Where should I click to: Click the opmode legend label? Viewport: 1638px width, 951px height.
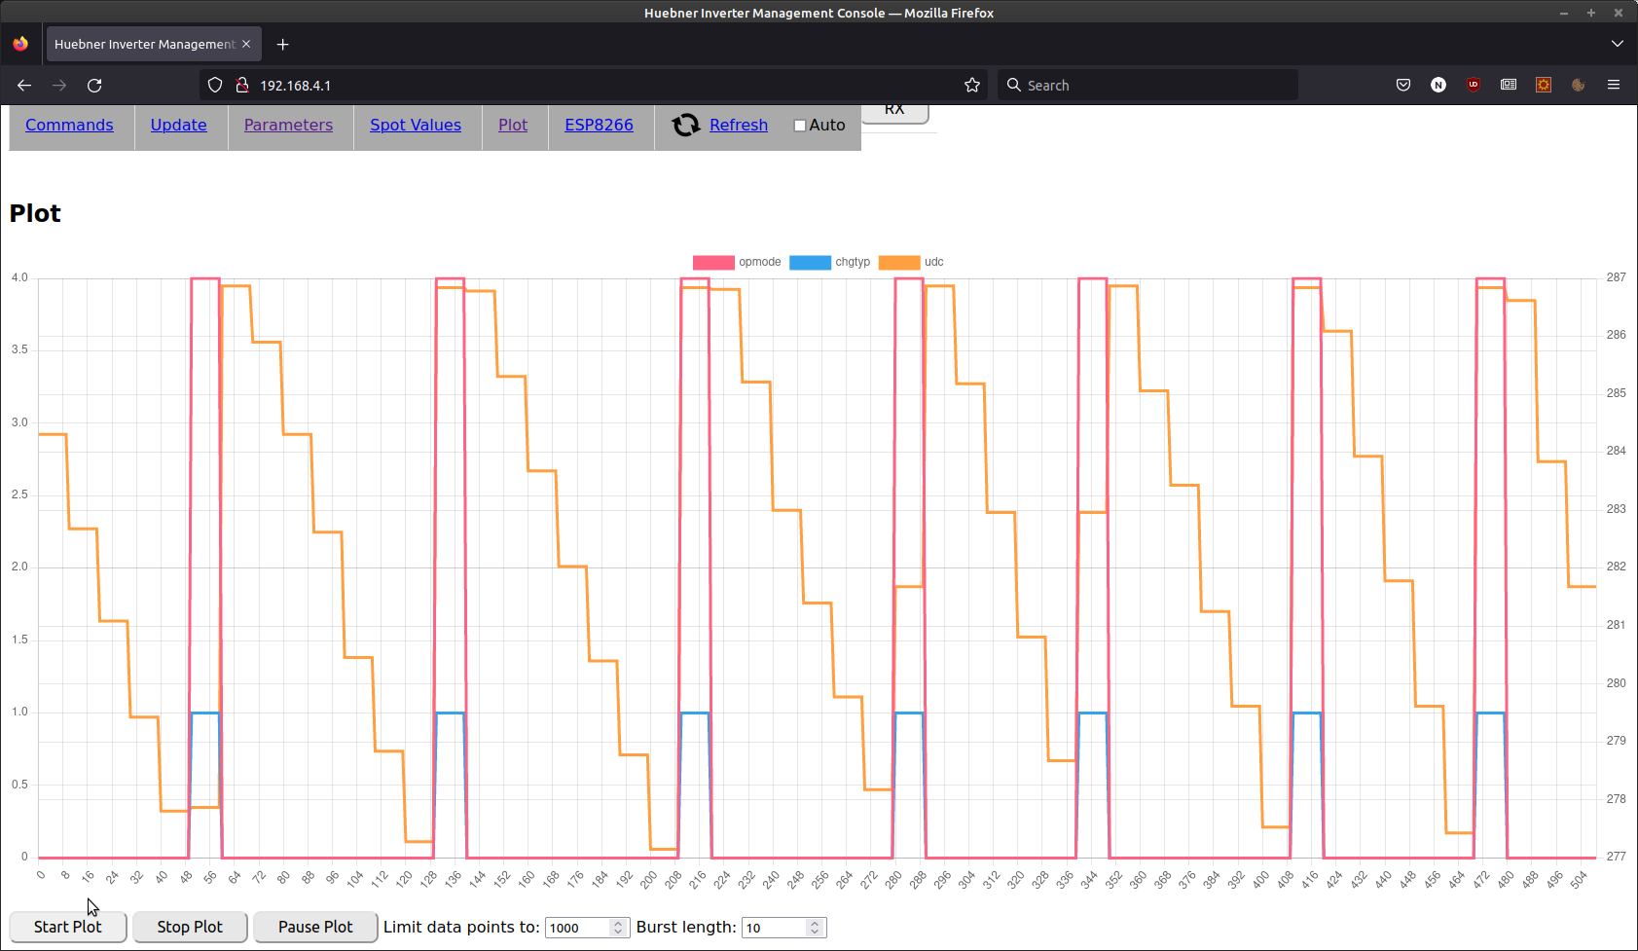click(759, 262)
